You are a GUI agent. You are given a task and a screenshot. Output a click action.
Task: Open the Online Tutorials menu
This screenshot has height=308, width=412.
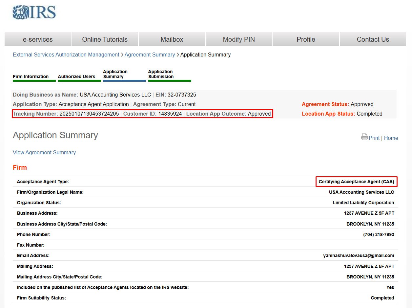(105, 39)
